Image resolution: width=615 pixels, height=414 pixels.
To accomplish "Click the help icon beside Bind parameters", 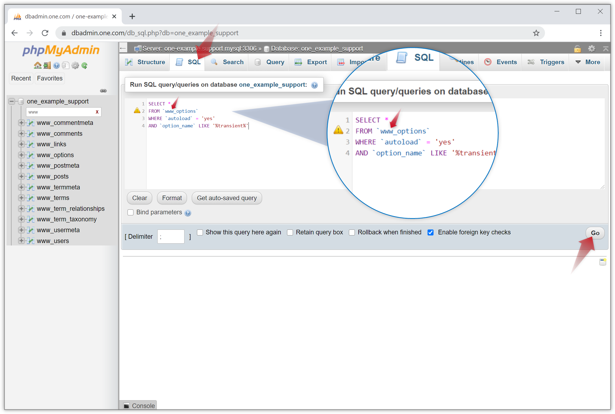I will pos(188,213).
